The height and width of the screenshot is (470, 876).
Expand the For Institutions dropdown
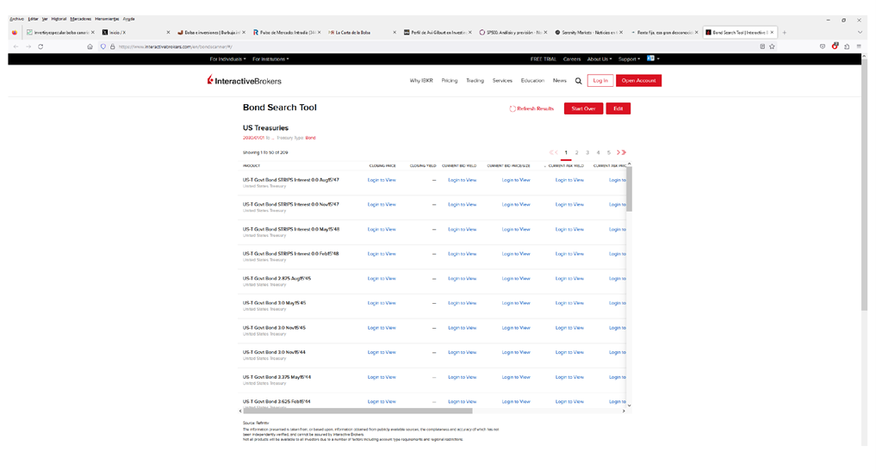[270, 59]
